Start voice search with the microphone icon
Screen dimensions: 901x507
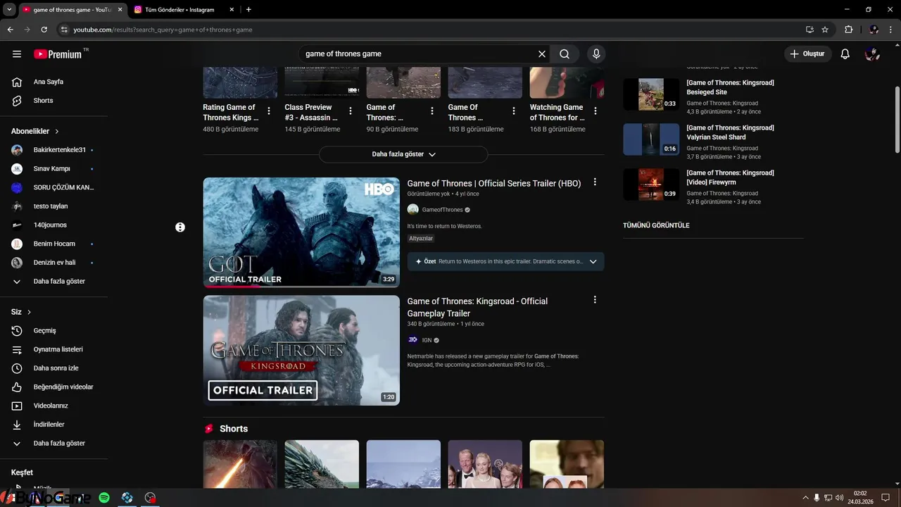(x=596, y=54)
